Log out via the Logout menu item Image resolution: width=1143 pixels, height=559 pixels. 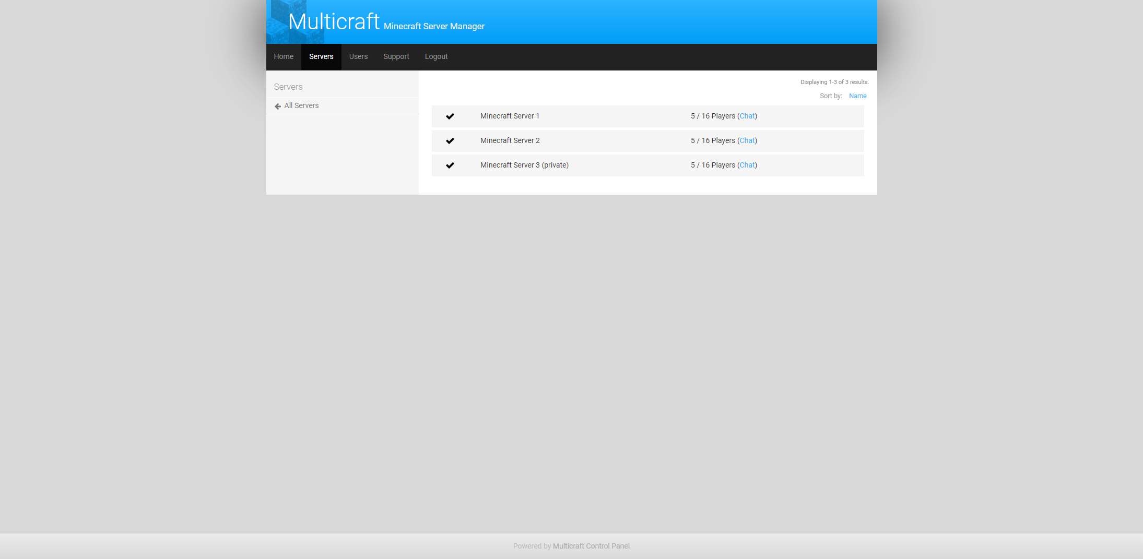tap(436, 57)
